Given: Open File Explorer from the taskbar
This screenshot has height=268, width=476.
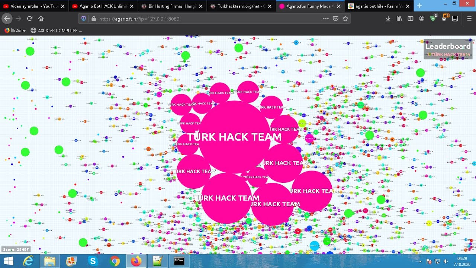Looking at the screenshot, I should click(x=50, y=261).
